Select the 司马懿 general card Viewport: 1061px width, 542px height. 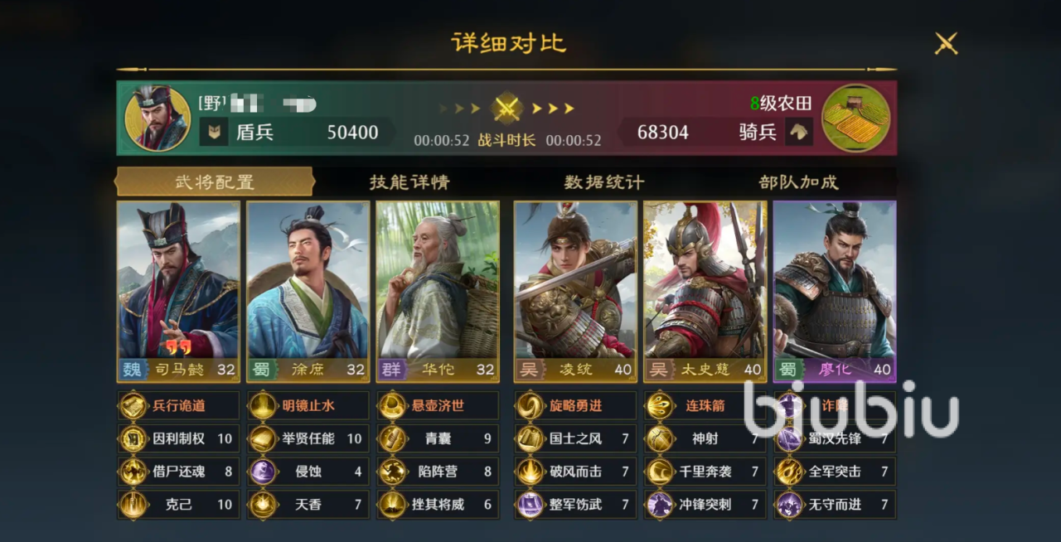point(178,292)
